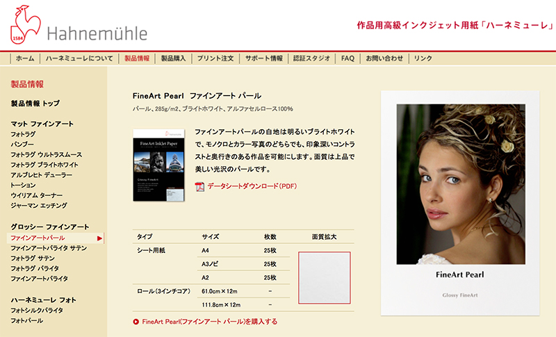
Task: Click the シート用紙 type cell
Action: [x=151, y=251]
